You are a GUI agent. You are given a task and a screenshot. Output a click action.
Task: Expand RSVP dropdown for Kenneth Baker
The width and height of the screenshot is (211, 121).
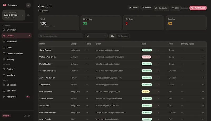(159, 91)
